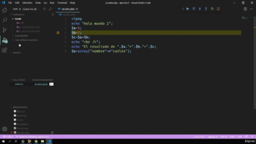Step Over in debug toolbar
The image size is (256, 144).
[x=194, y=9]
